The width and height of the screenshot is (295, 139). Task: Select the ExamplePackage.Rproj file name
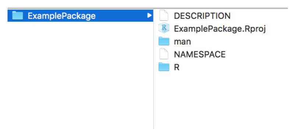[x=220, y=29]
